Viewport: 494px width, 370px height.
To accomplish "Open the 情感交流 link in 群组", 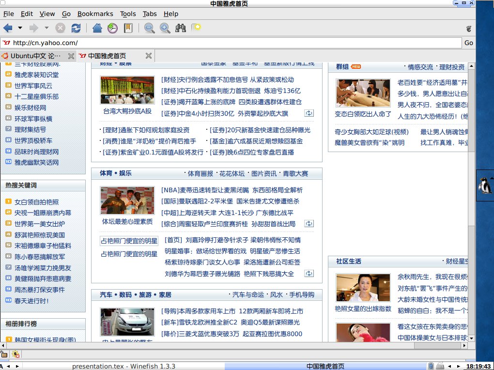I will point(420,67).
